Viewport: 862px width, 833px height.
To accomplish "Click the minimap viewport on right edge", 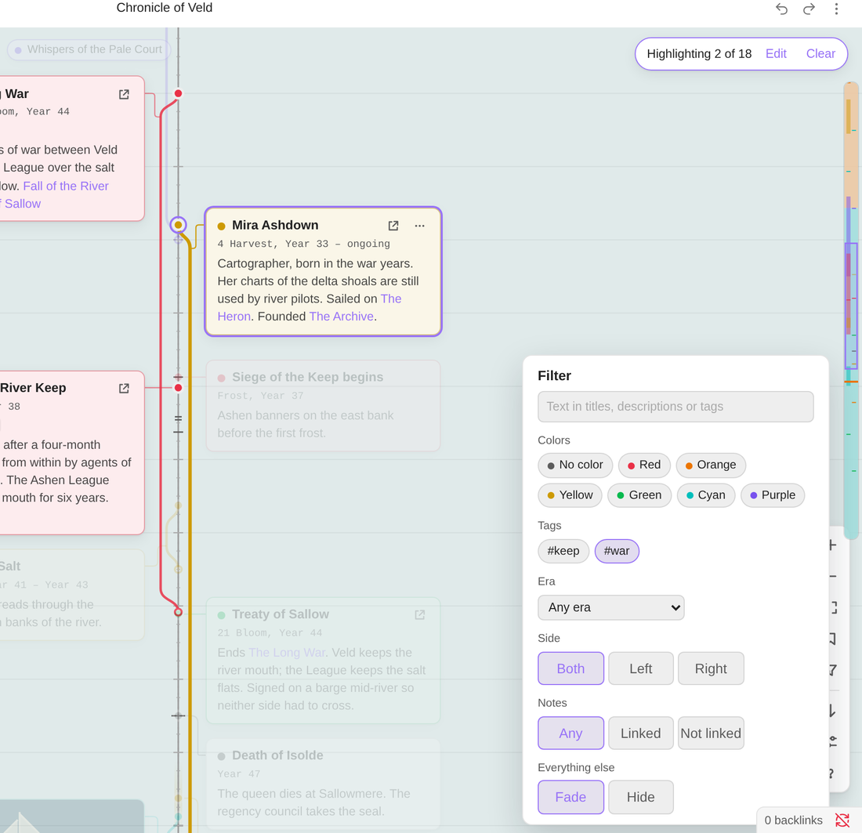I will tap(851, 306).
